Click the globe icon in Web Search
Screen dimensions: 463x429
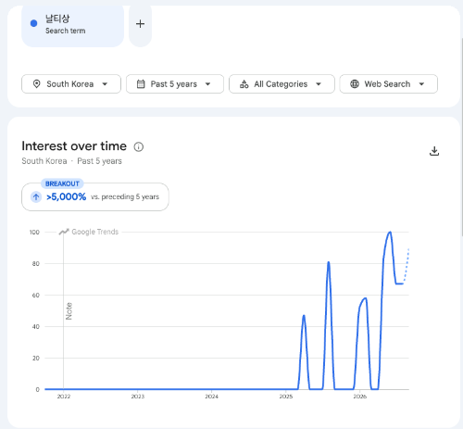(x=355, y=84)
